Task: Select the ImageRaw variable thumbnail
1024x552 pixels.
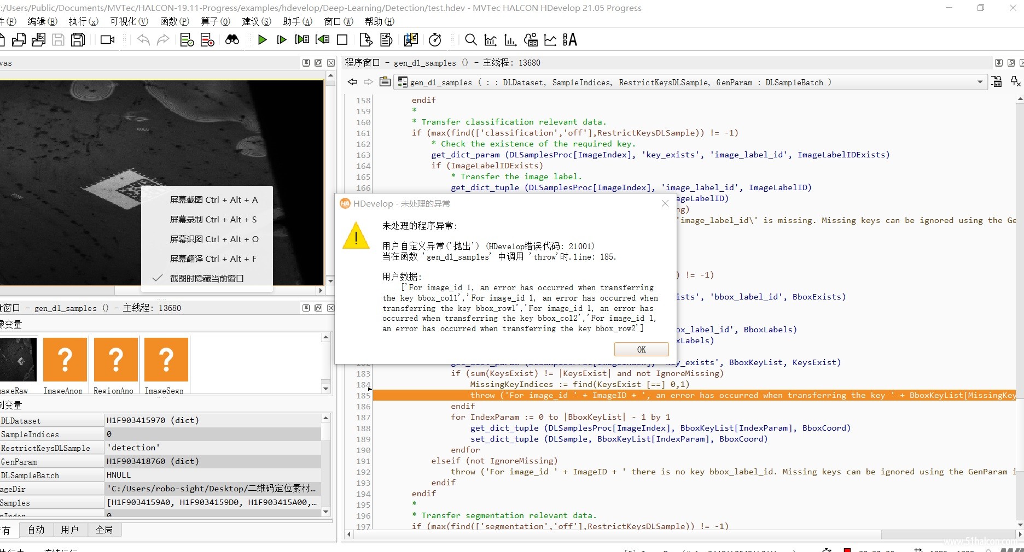Action: pyautogui.click(x=18, y=365)
